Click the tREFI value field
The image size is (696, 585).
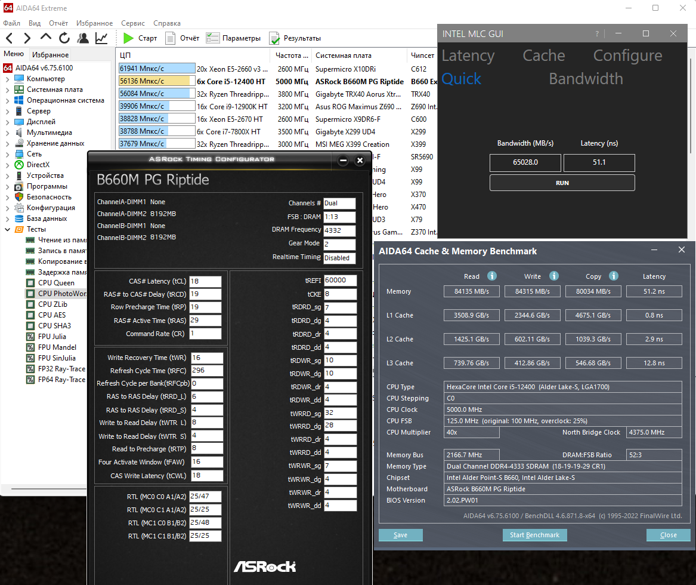[x=340, y=281]
